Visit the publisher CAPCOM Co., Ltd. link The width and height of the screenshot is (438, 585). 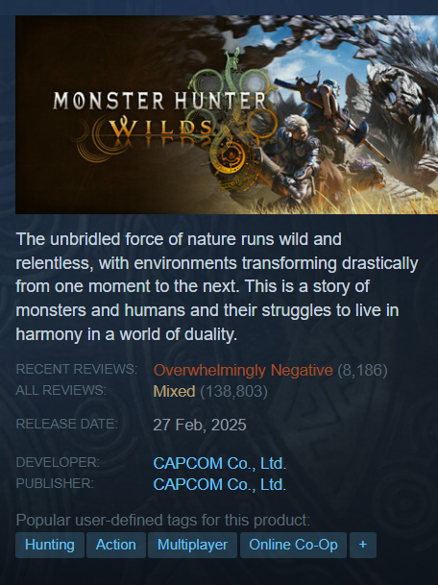pos(219,485)
